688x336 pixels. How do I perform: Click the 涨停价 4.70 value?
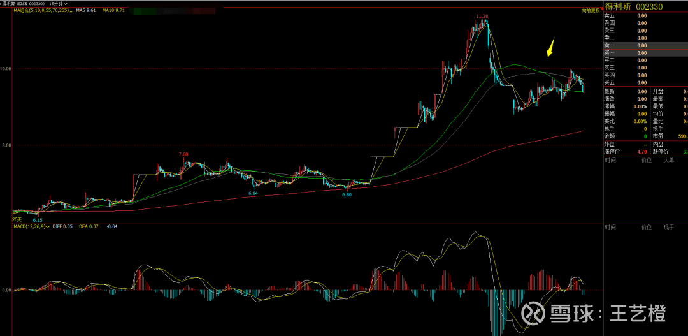click(641, 152)
